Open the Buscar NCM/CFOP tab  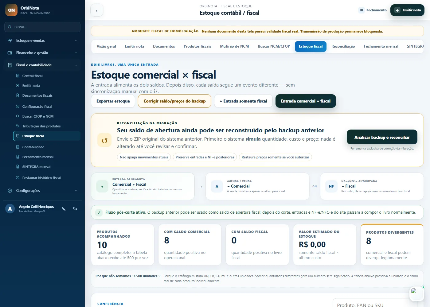[274, 46]
